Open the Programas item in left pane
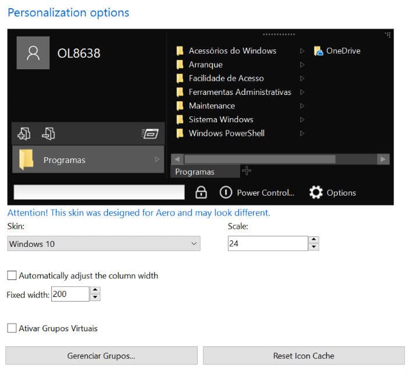The width and height of the screenshot is (408, 372). pyautogui.click(x=88, y=160)
